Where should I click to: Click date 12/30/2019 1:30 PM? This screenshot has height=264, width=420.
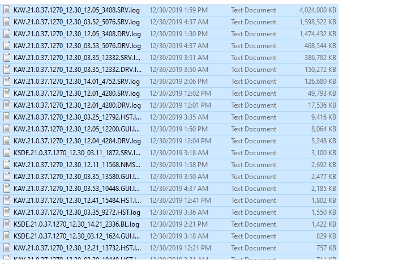point(178,34)
